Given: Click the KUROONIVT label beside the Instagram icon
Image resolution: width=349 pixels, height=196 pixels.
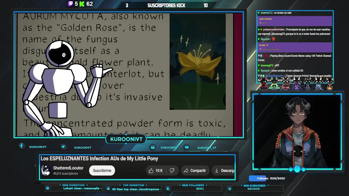Looking at the screenshot, I should click(169, 148).
